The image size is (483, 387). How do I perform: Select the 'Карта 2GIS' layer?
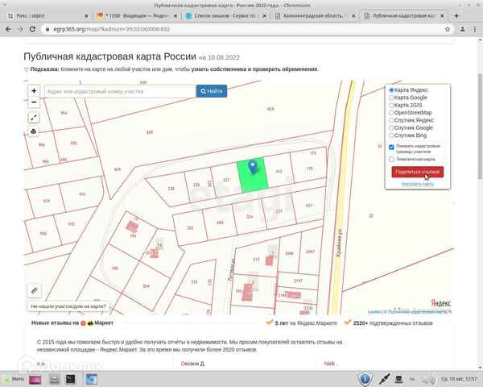coord(406,106)
